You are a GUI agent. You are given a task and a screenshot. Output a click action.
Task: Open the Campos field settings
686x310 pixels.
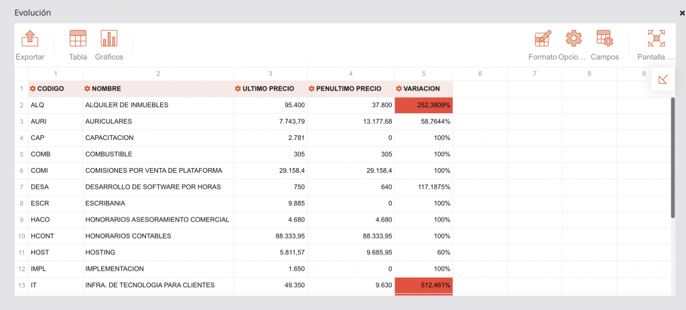pos(604,39)
